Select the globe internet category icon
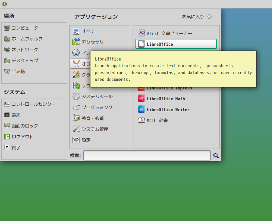Screen dimensions: 272x221 tap(76, 53)
